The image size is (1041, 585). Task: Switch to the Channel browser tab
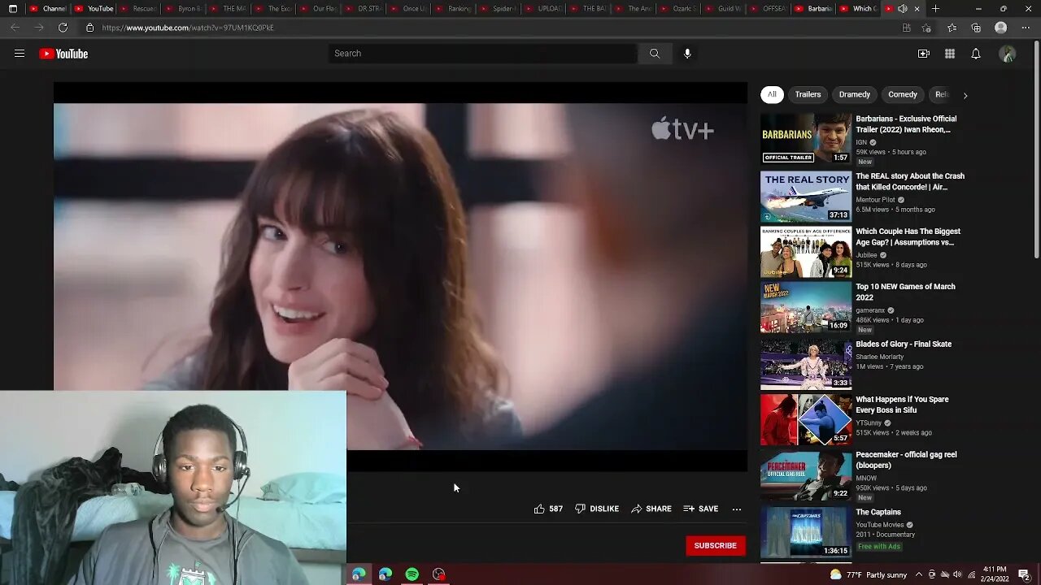click(47, 9)
